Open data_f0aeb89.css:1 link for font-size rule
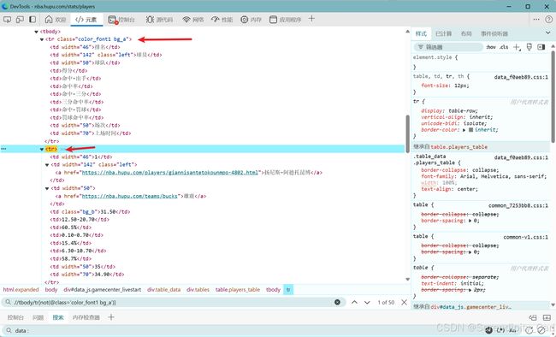Viewport: 556px width, 337px height. coord(521,77)
